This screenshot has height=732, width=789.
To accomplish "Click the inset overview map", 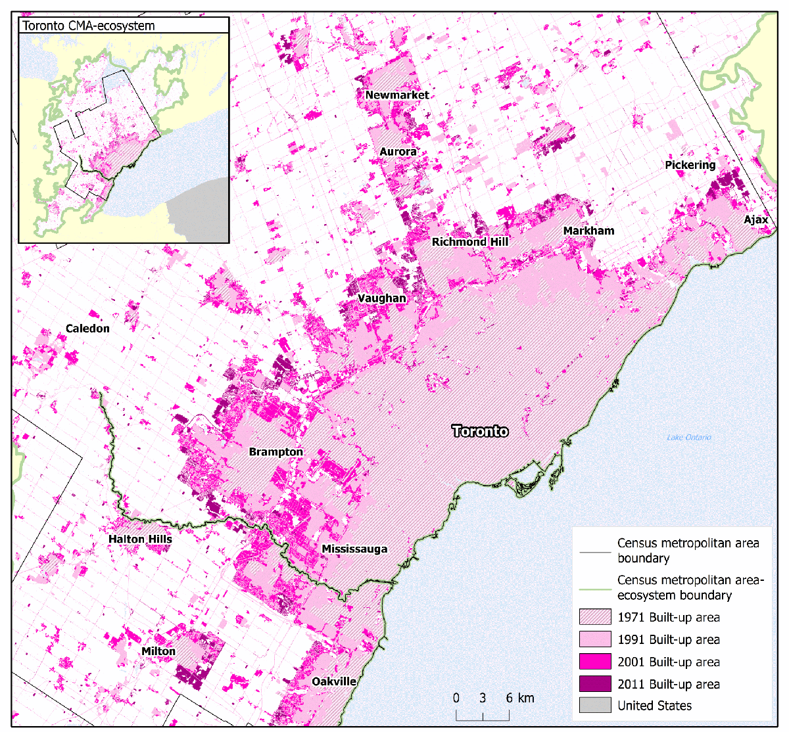I will (124, 138).
